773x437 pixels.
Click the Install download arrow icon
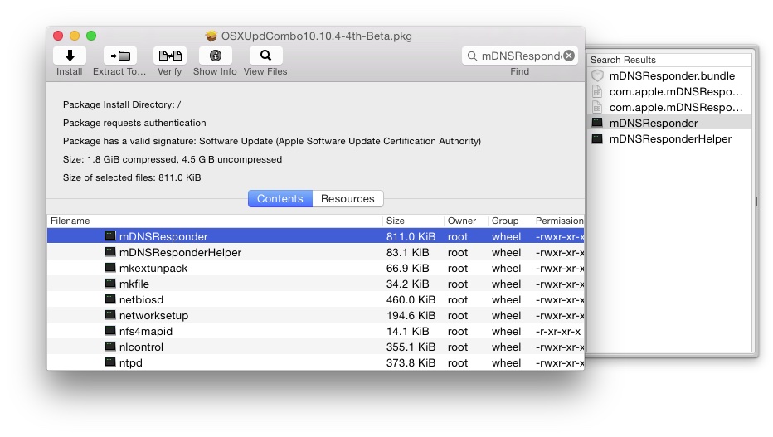point(70,56)
